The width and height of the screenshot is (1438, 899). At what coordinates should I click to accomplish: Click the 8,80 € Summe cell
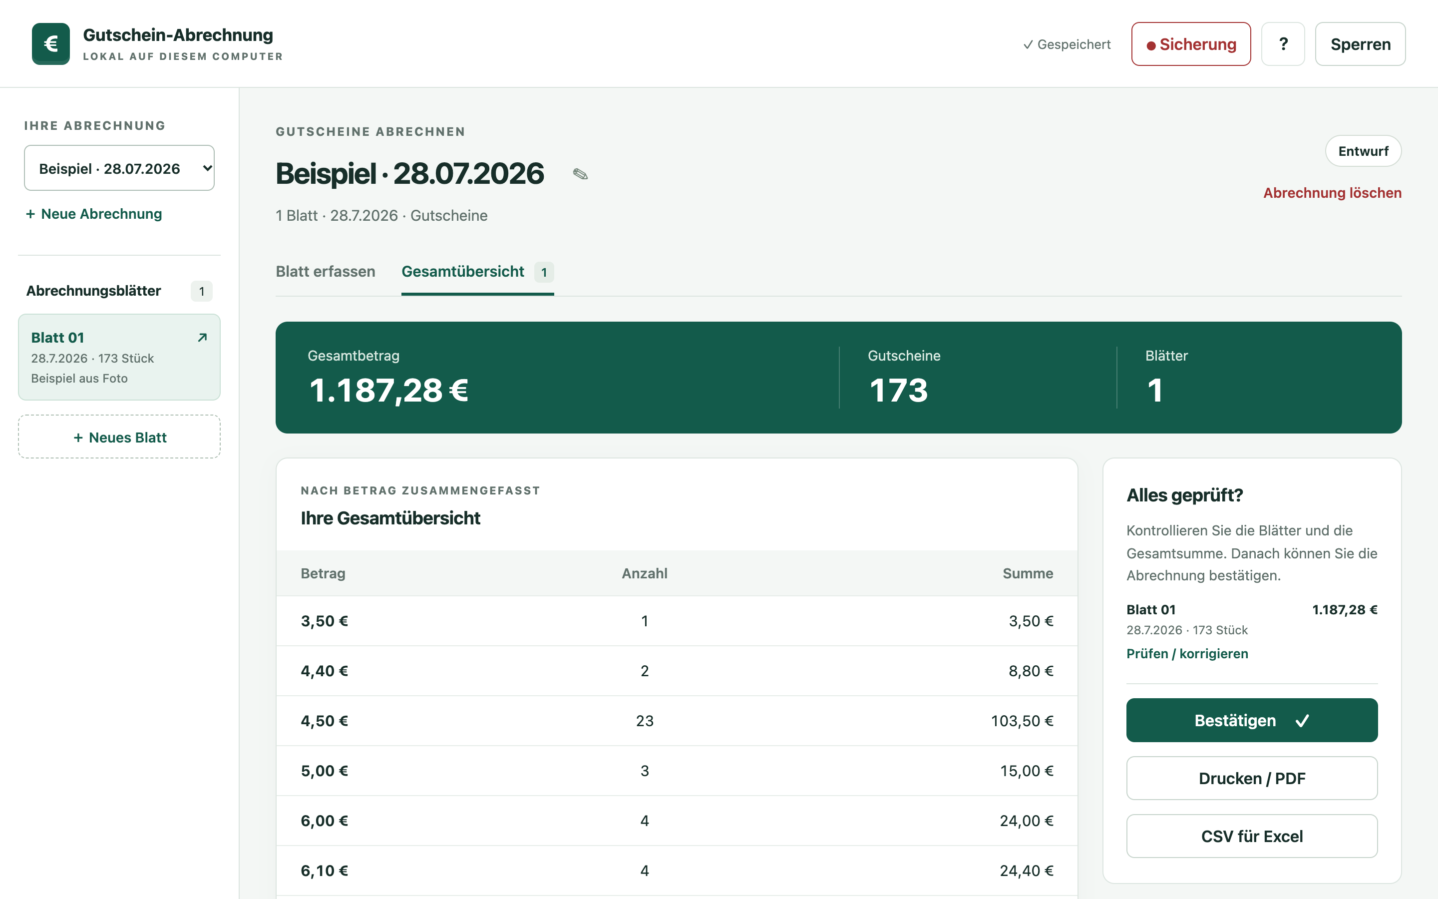(x=1031, y=671)
